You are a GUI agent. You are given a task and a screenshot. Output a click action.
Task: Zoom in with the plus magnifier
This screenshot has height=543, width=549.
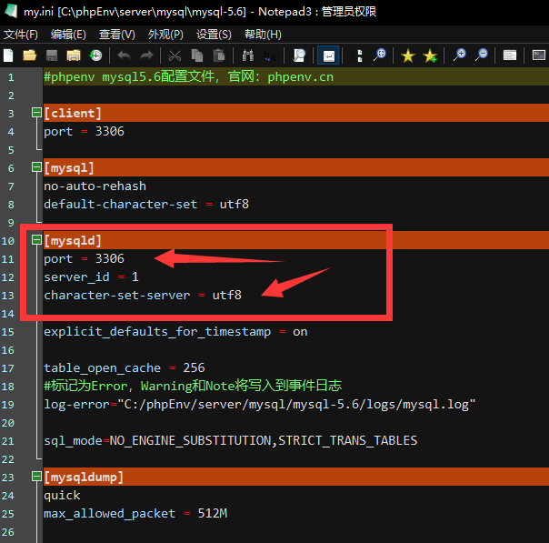(x=459, y=55)
